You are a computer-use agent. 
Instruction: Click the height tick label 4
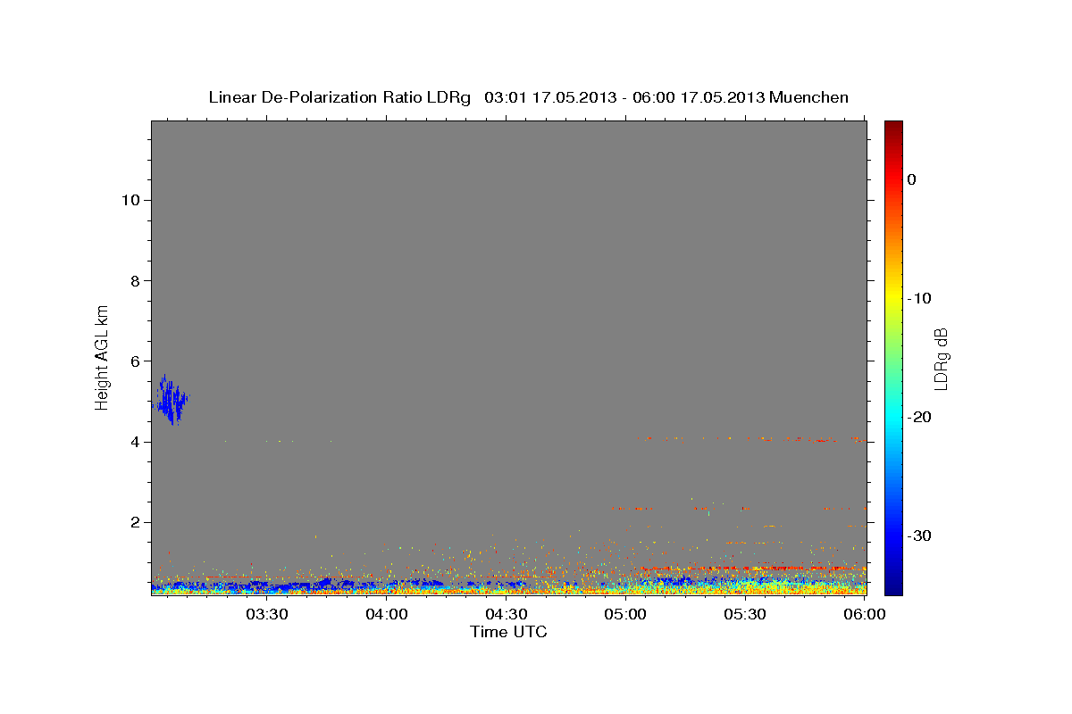click(x=133, y=442)
